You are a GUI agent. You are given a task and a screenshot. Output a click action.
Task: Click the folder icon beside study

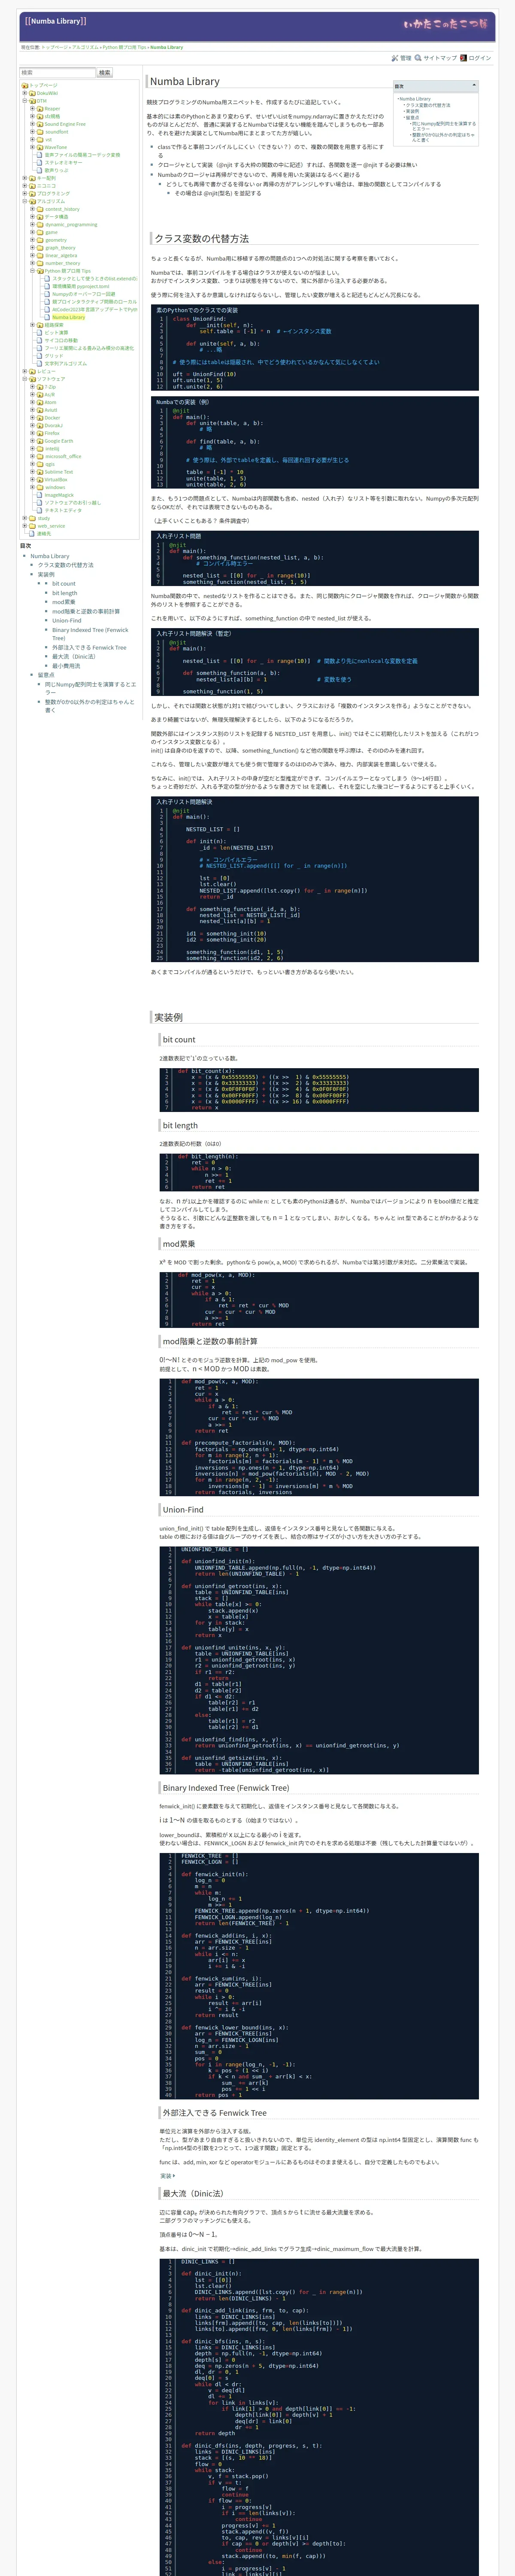click(x=32, y=518)
